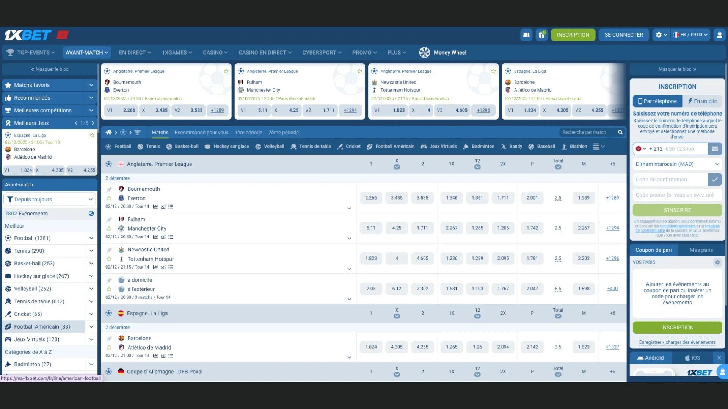The width and height of the screenshot is (728, 409).
Task: Open the +1289 additional markets link
Action: (x=613, y=198)
